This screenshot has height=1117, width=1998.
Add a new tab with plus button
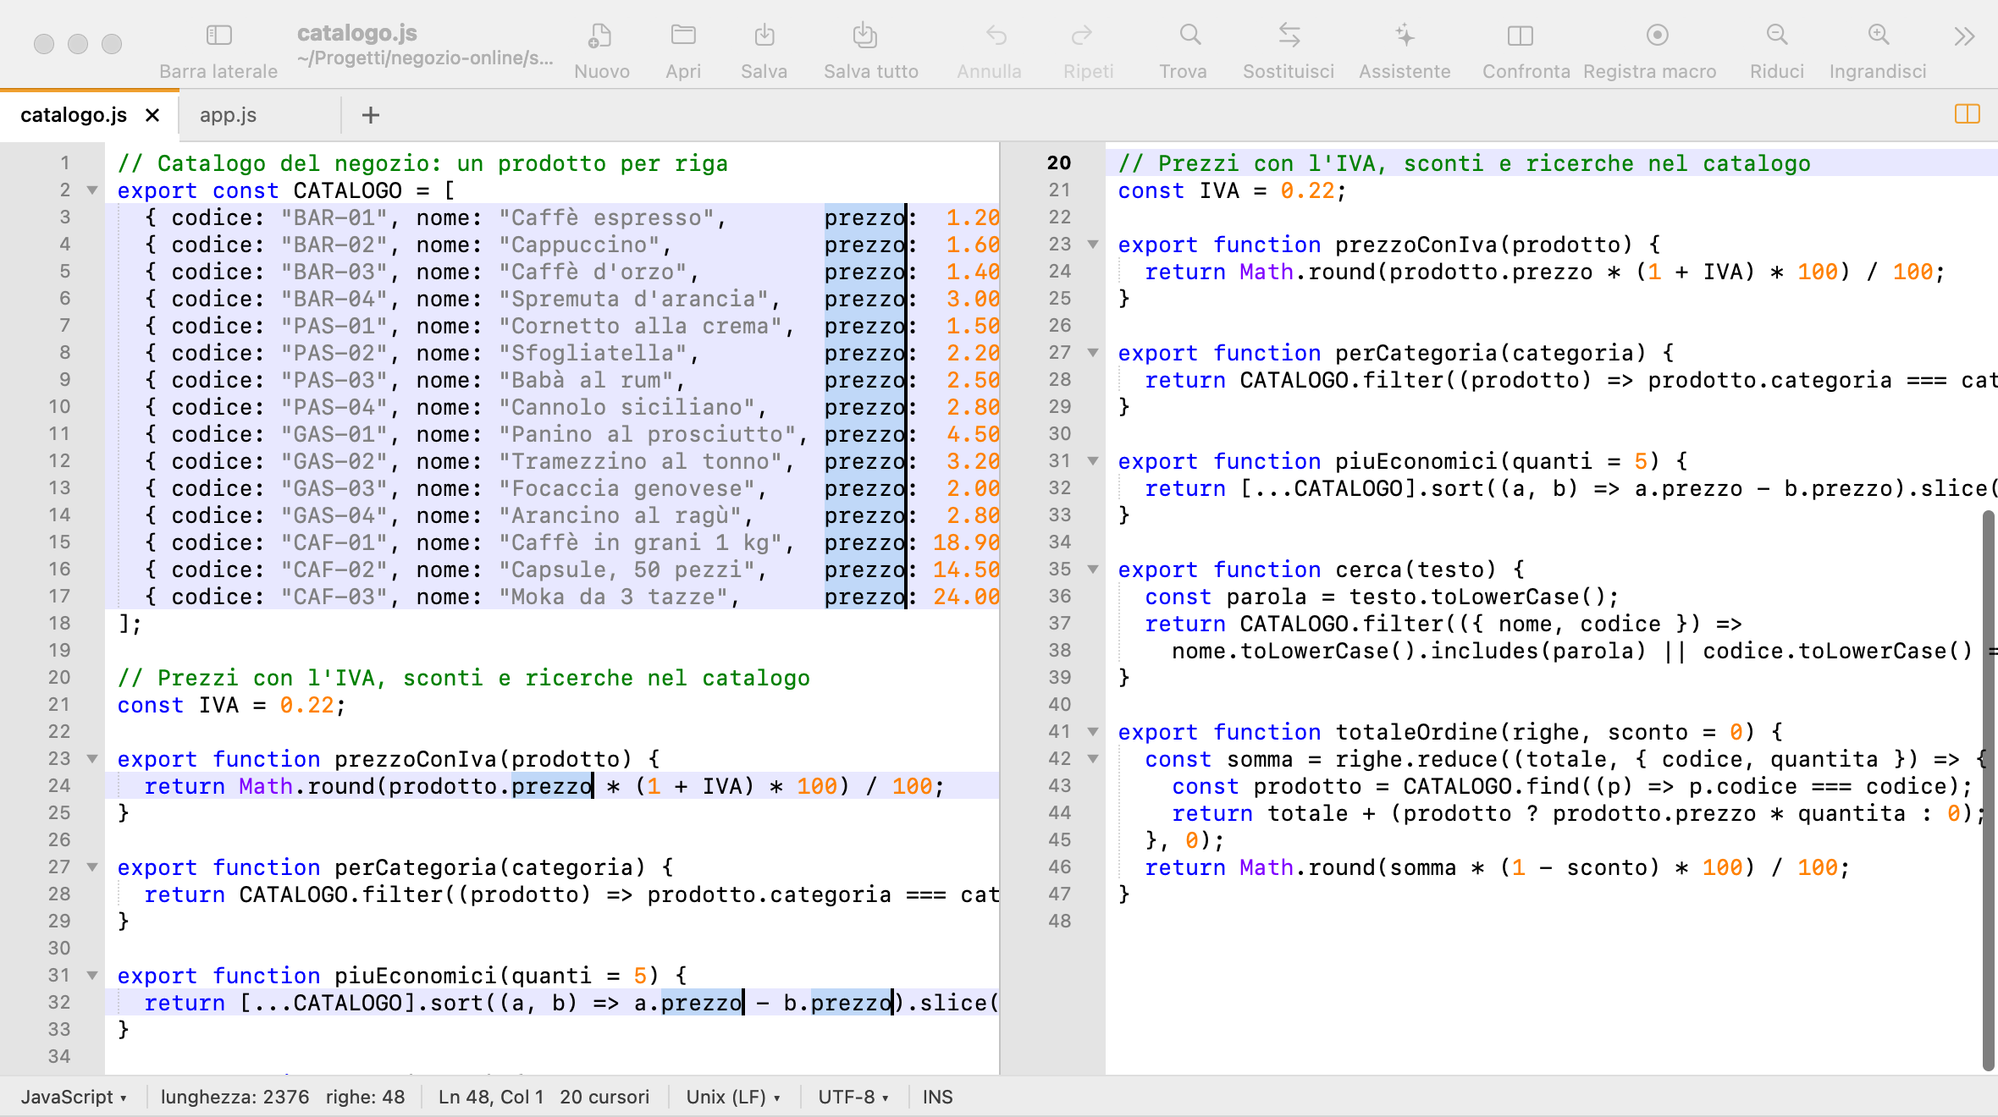pyautogui.click(x=370, y=115)
